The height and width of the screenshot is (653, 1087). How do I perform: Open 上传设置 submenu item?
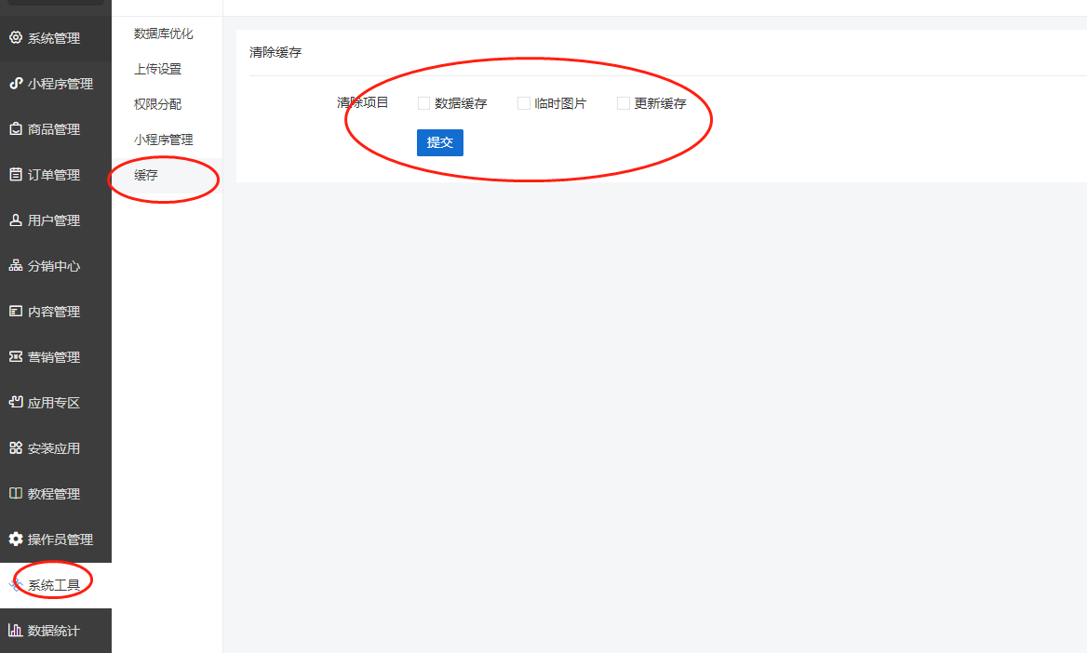click(x=158, y=69)
